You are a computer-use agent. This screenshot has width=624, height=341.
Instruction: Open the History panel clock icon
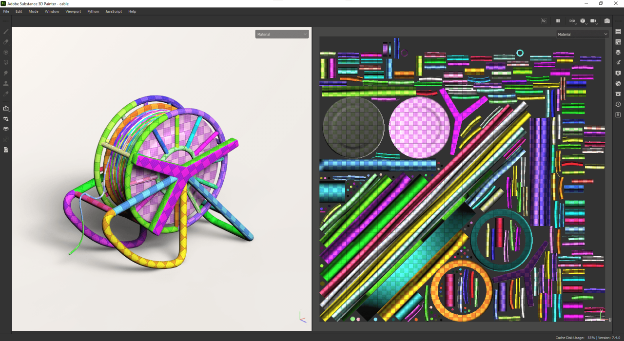pos(618,104)
